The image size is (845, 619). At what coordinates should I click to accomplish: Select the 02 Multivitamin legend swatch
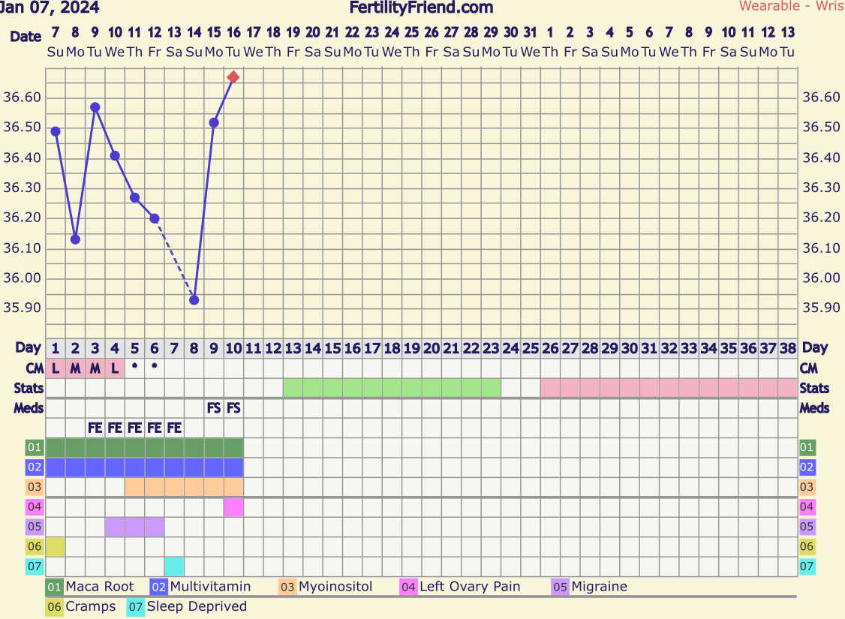click(159, 587)
